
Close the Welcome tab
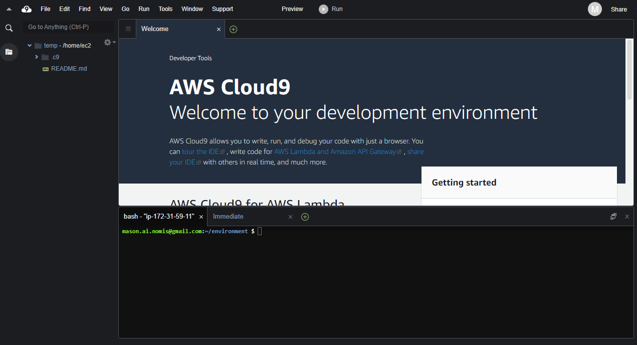(219, 29)
